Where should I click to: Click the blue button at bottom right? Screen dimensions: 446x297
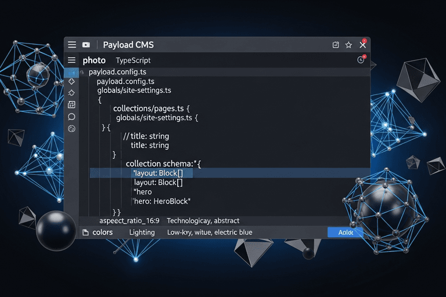[x=346, y=233]
